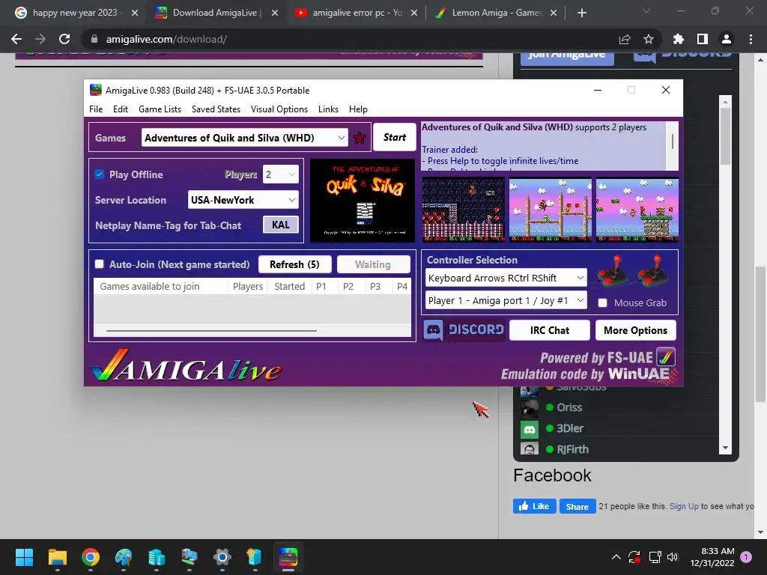Click the 8:33 AM clock in taskbar
This screenshot has width=767, height=575.
click(x=718, y=551)
